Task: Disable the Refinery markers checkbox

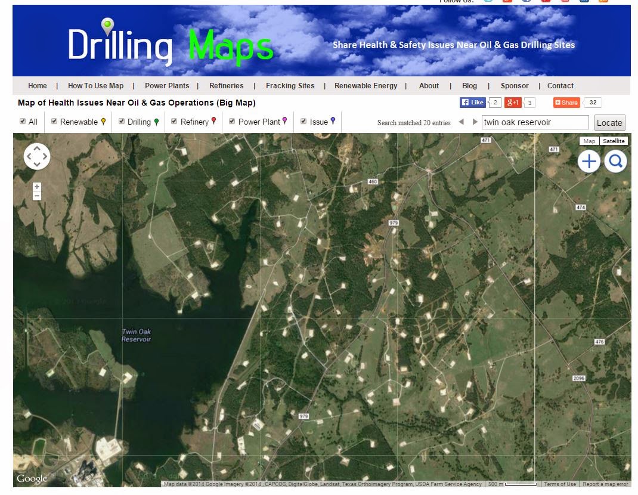Action: click(x=173, y=122)
